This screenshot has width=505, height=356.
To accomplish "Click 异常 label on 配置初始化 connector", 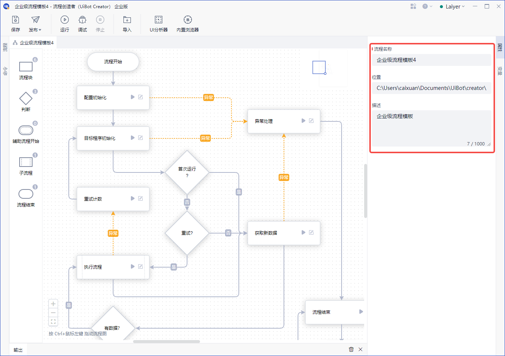I will 209,98.
